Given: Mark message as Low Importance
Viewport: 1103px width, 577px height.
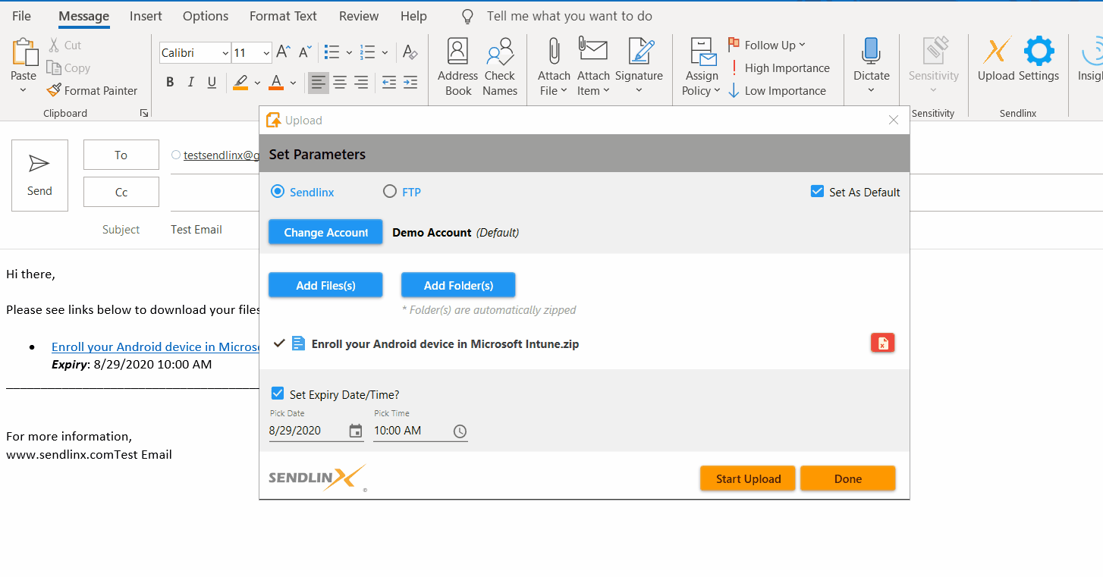Looking at the screenshot, I should [777, 91].
